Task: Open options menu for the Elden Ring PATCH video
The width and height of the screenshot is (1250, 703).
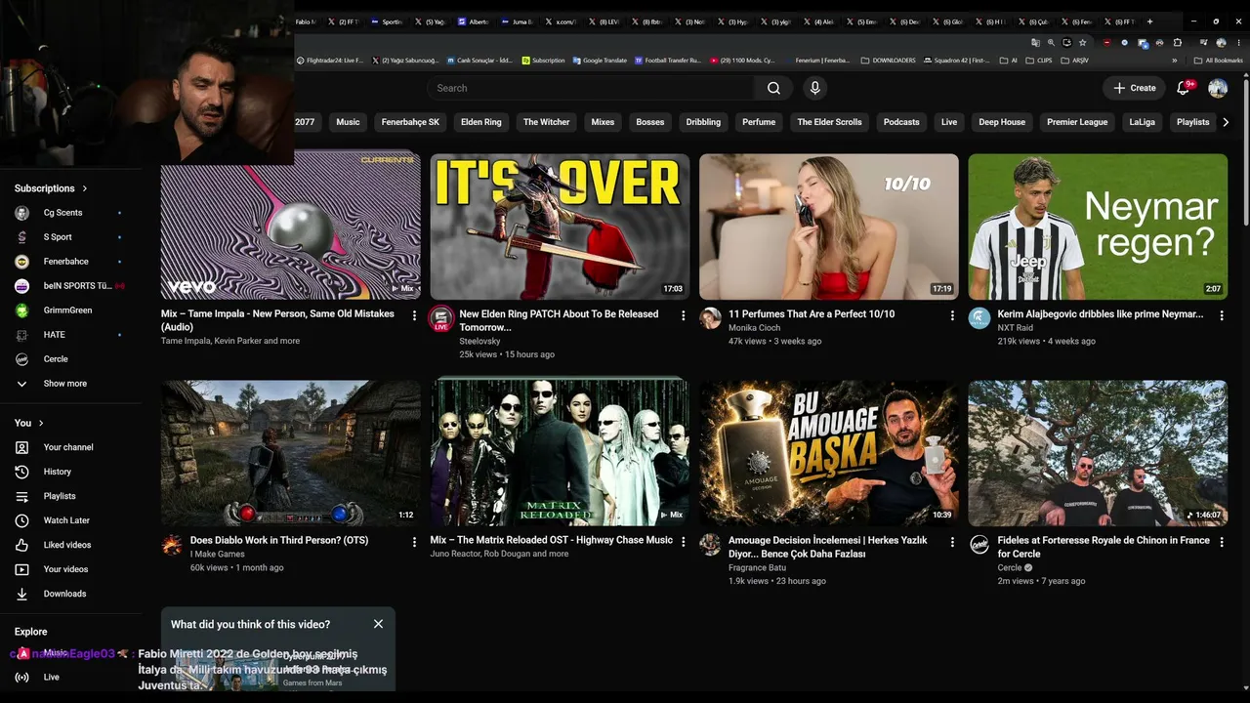Action: point(684,315)
